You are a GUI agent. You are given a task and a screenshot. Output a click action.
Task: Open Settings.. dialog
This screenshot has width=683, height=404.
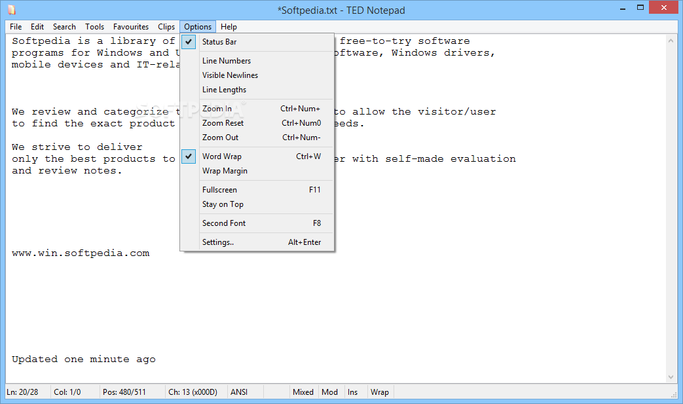point(257,242)
